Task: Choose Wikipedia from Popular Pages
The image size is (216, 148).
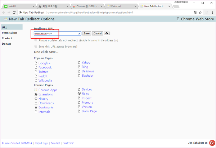Action: pos(45,80)
